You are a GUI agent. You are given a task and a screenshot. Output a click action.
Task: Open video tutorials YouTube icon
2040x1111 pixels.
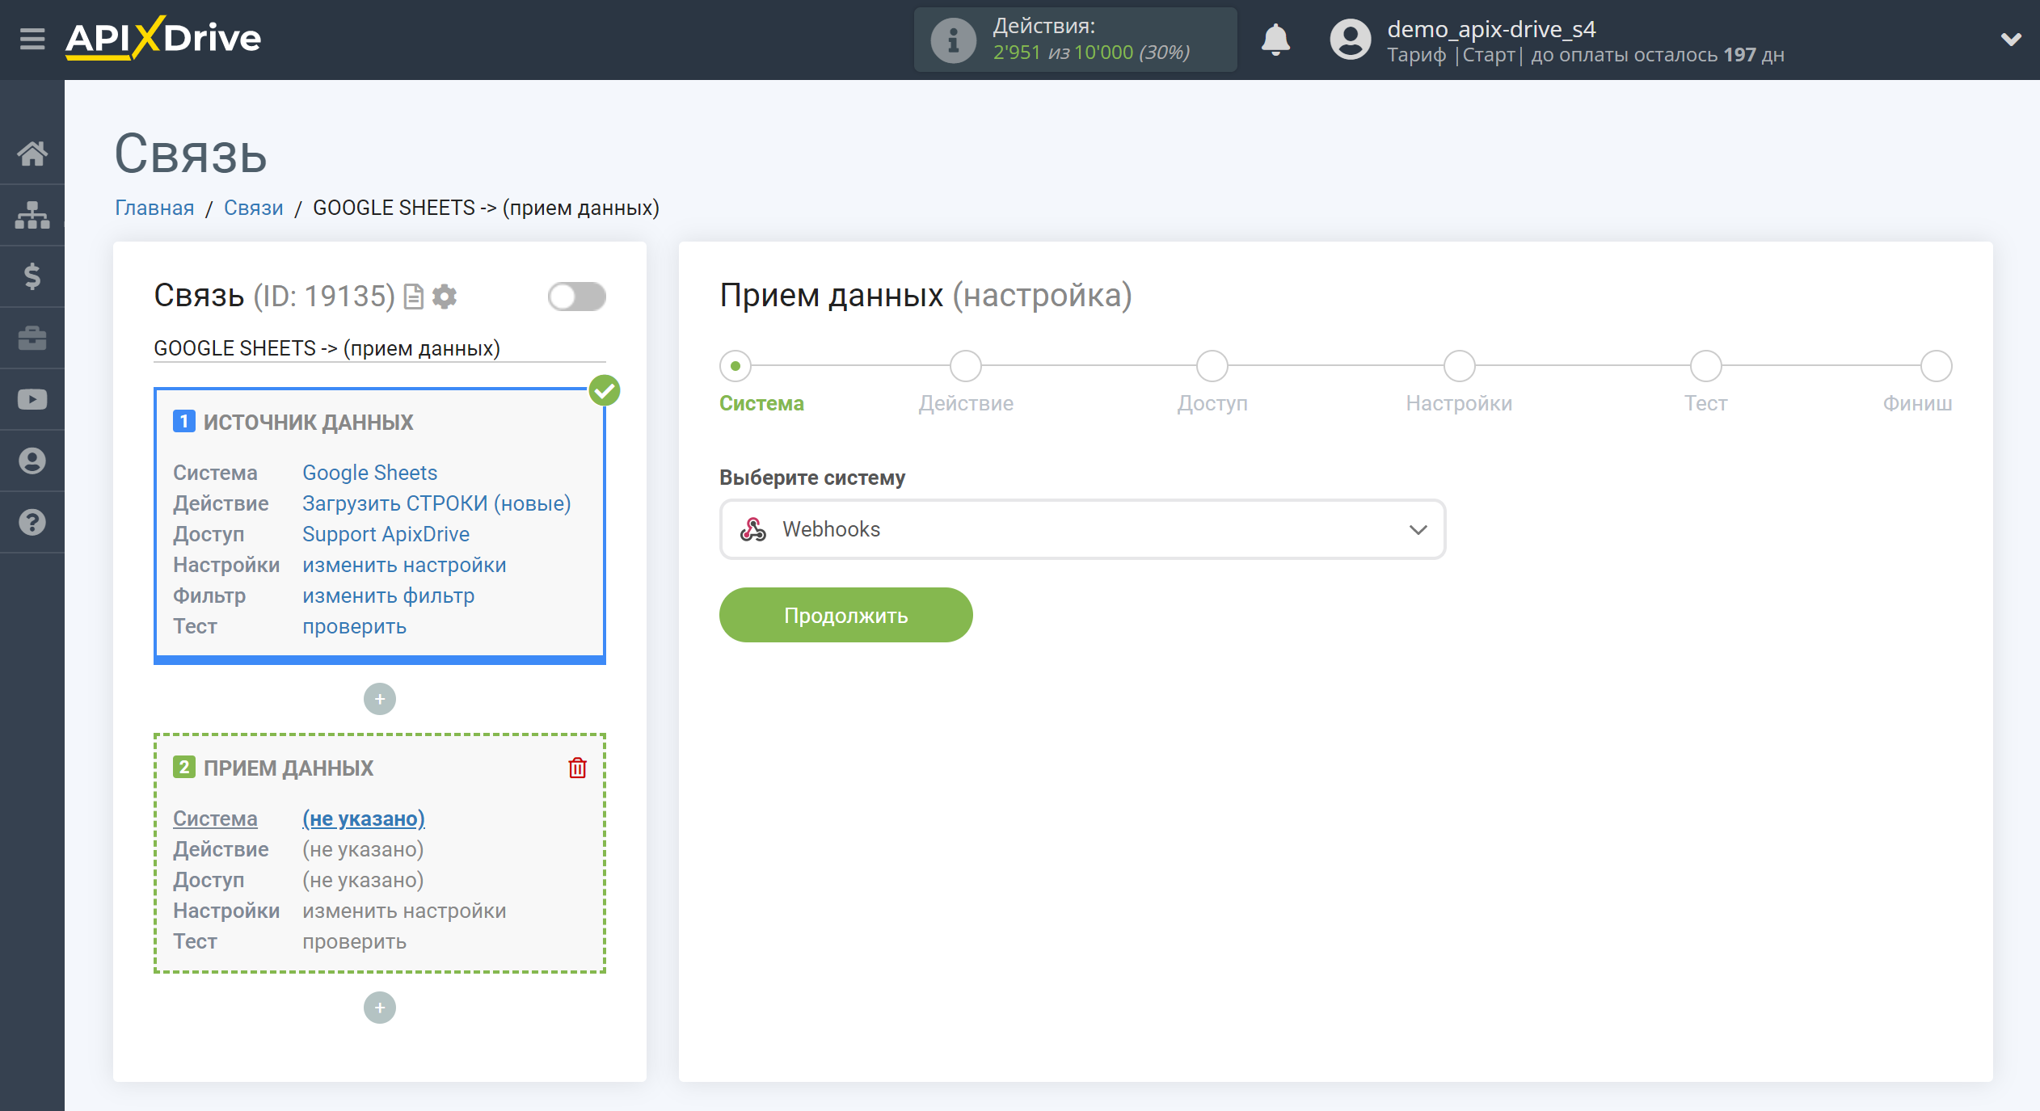[32, 399]
